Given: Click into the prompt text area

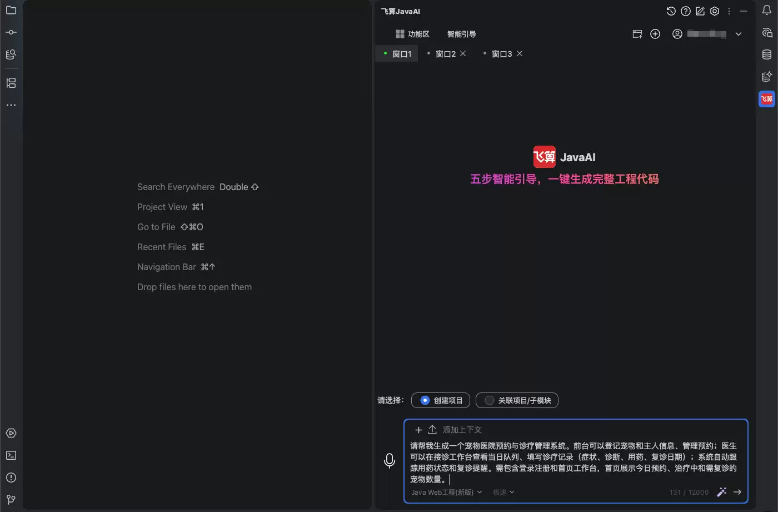Looking at the screenshot, I should [573, 463].
